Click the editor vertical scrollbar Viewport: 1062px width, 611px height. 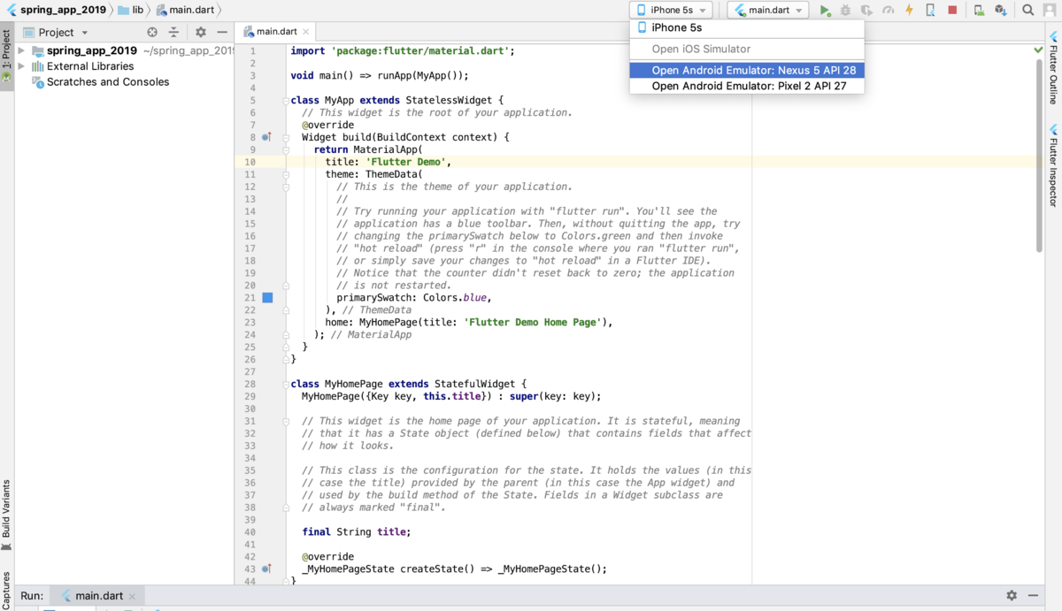tap(1039, 156)
